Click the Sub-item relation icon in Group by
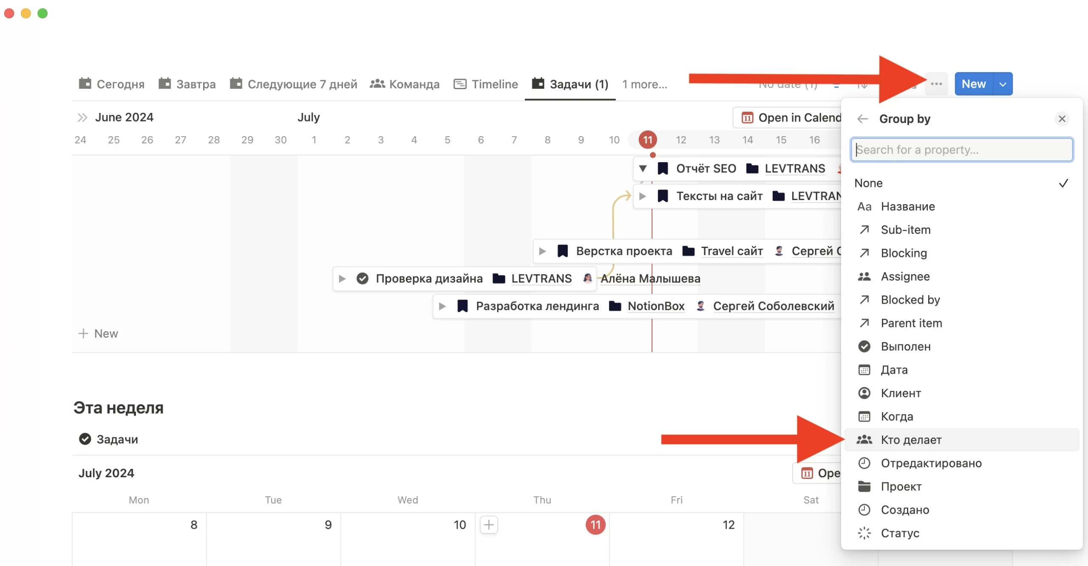This screenshot has width=1088, height=566. (x=864, y=229)
